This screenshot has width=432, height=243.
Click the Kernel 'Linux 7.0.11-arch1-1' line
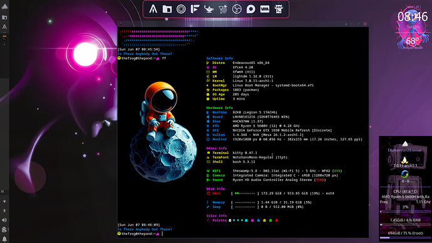click(x=253, y=81)
